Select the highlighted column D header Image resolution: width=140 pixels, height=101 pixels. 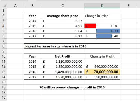point(102,6)
